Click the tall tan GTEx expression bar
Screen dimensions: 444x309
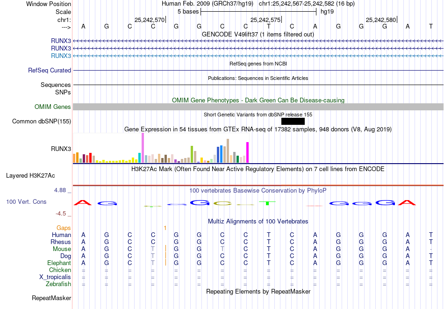pyautogui.click(x=228, y=151)
